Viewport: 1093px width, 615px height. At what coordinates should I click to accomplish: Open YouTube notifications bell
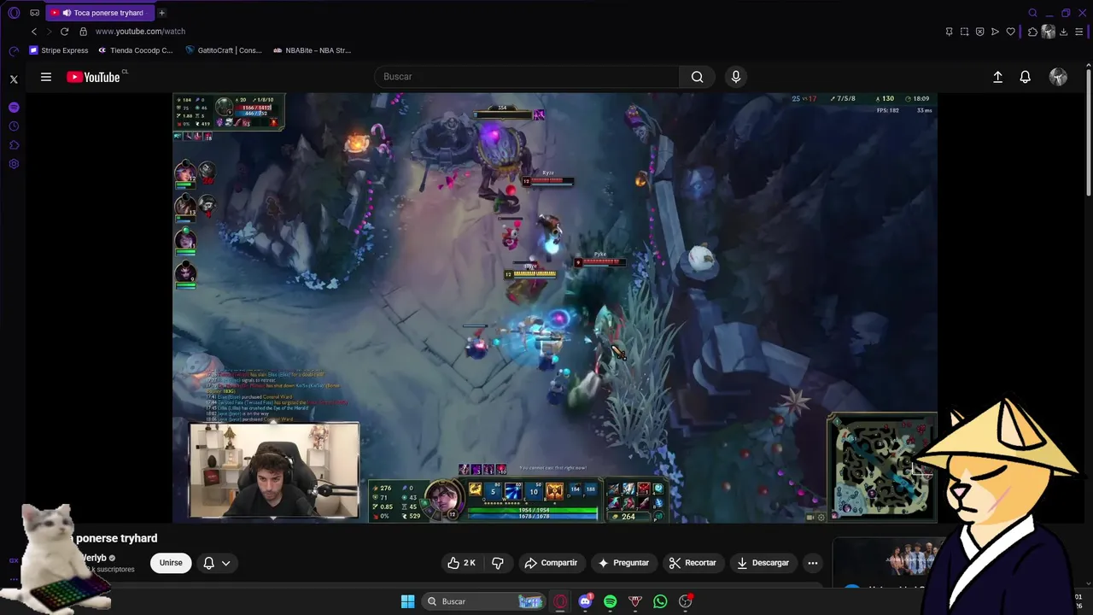(1026, 77)
